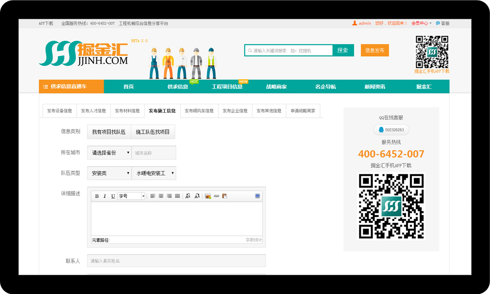
Task: Click the 联系人 real name input field
Action: pyautogui.click(x=176, y=261)
